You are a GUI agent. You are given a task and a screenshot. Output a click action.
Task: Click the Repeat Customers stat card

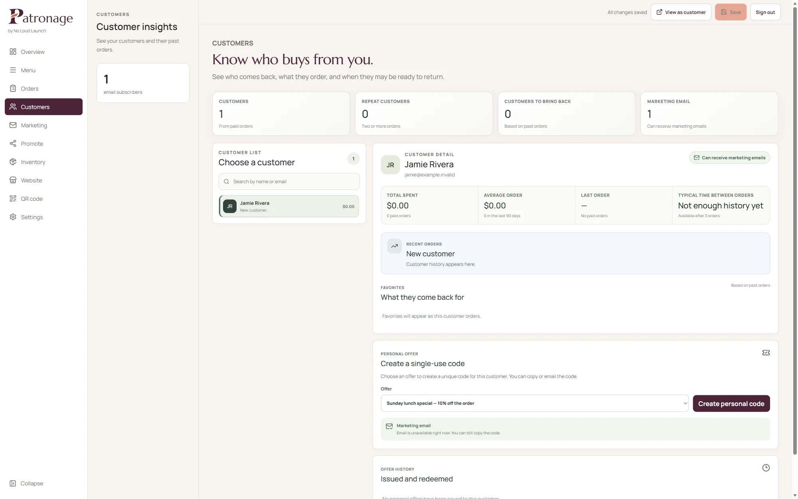pyautogui.click(x=424, y=114)
